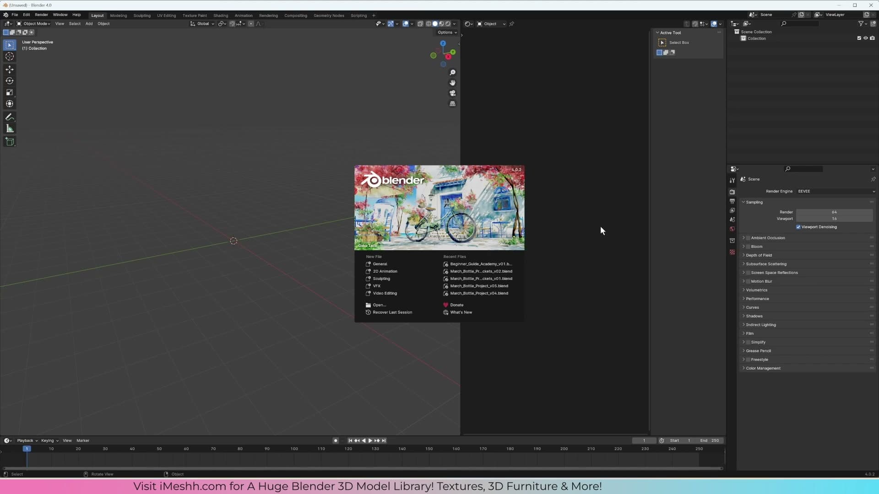Open viewport Options dropdown
The height and width of the screenshot is (494, 879).
pyautogui.click(x=447, y=32)
